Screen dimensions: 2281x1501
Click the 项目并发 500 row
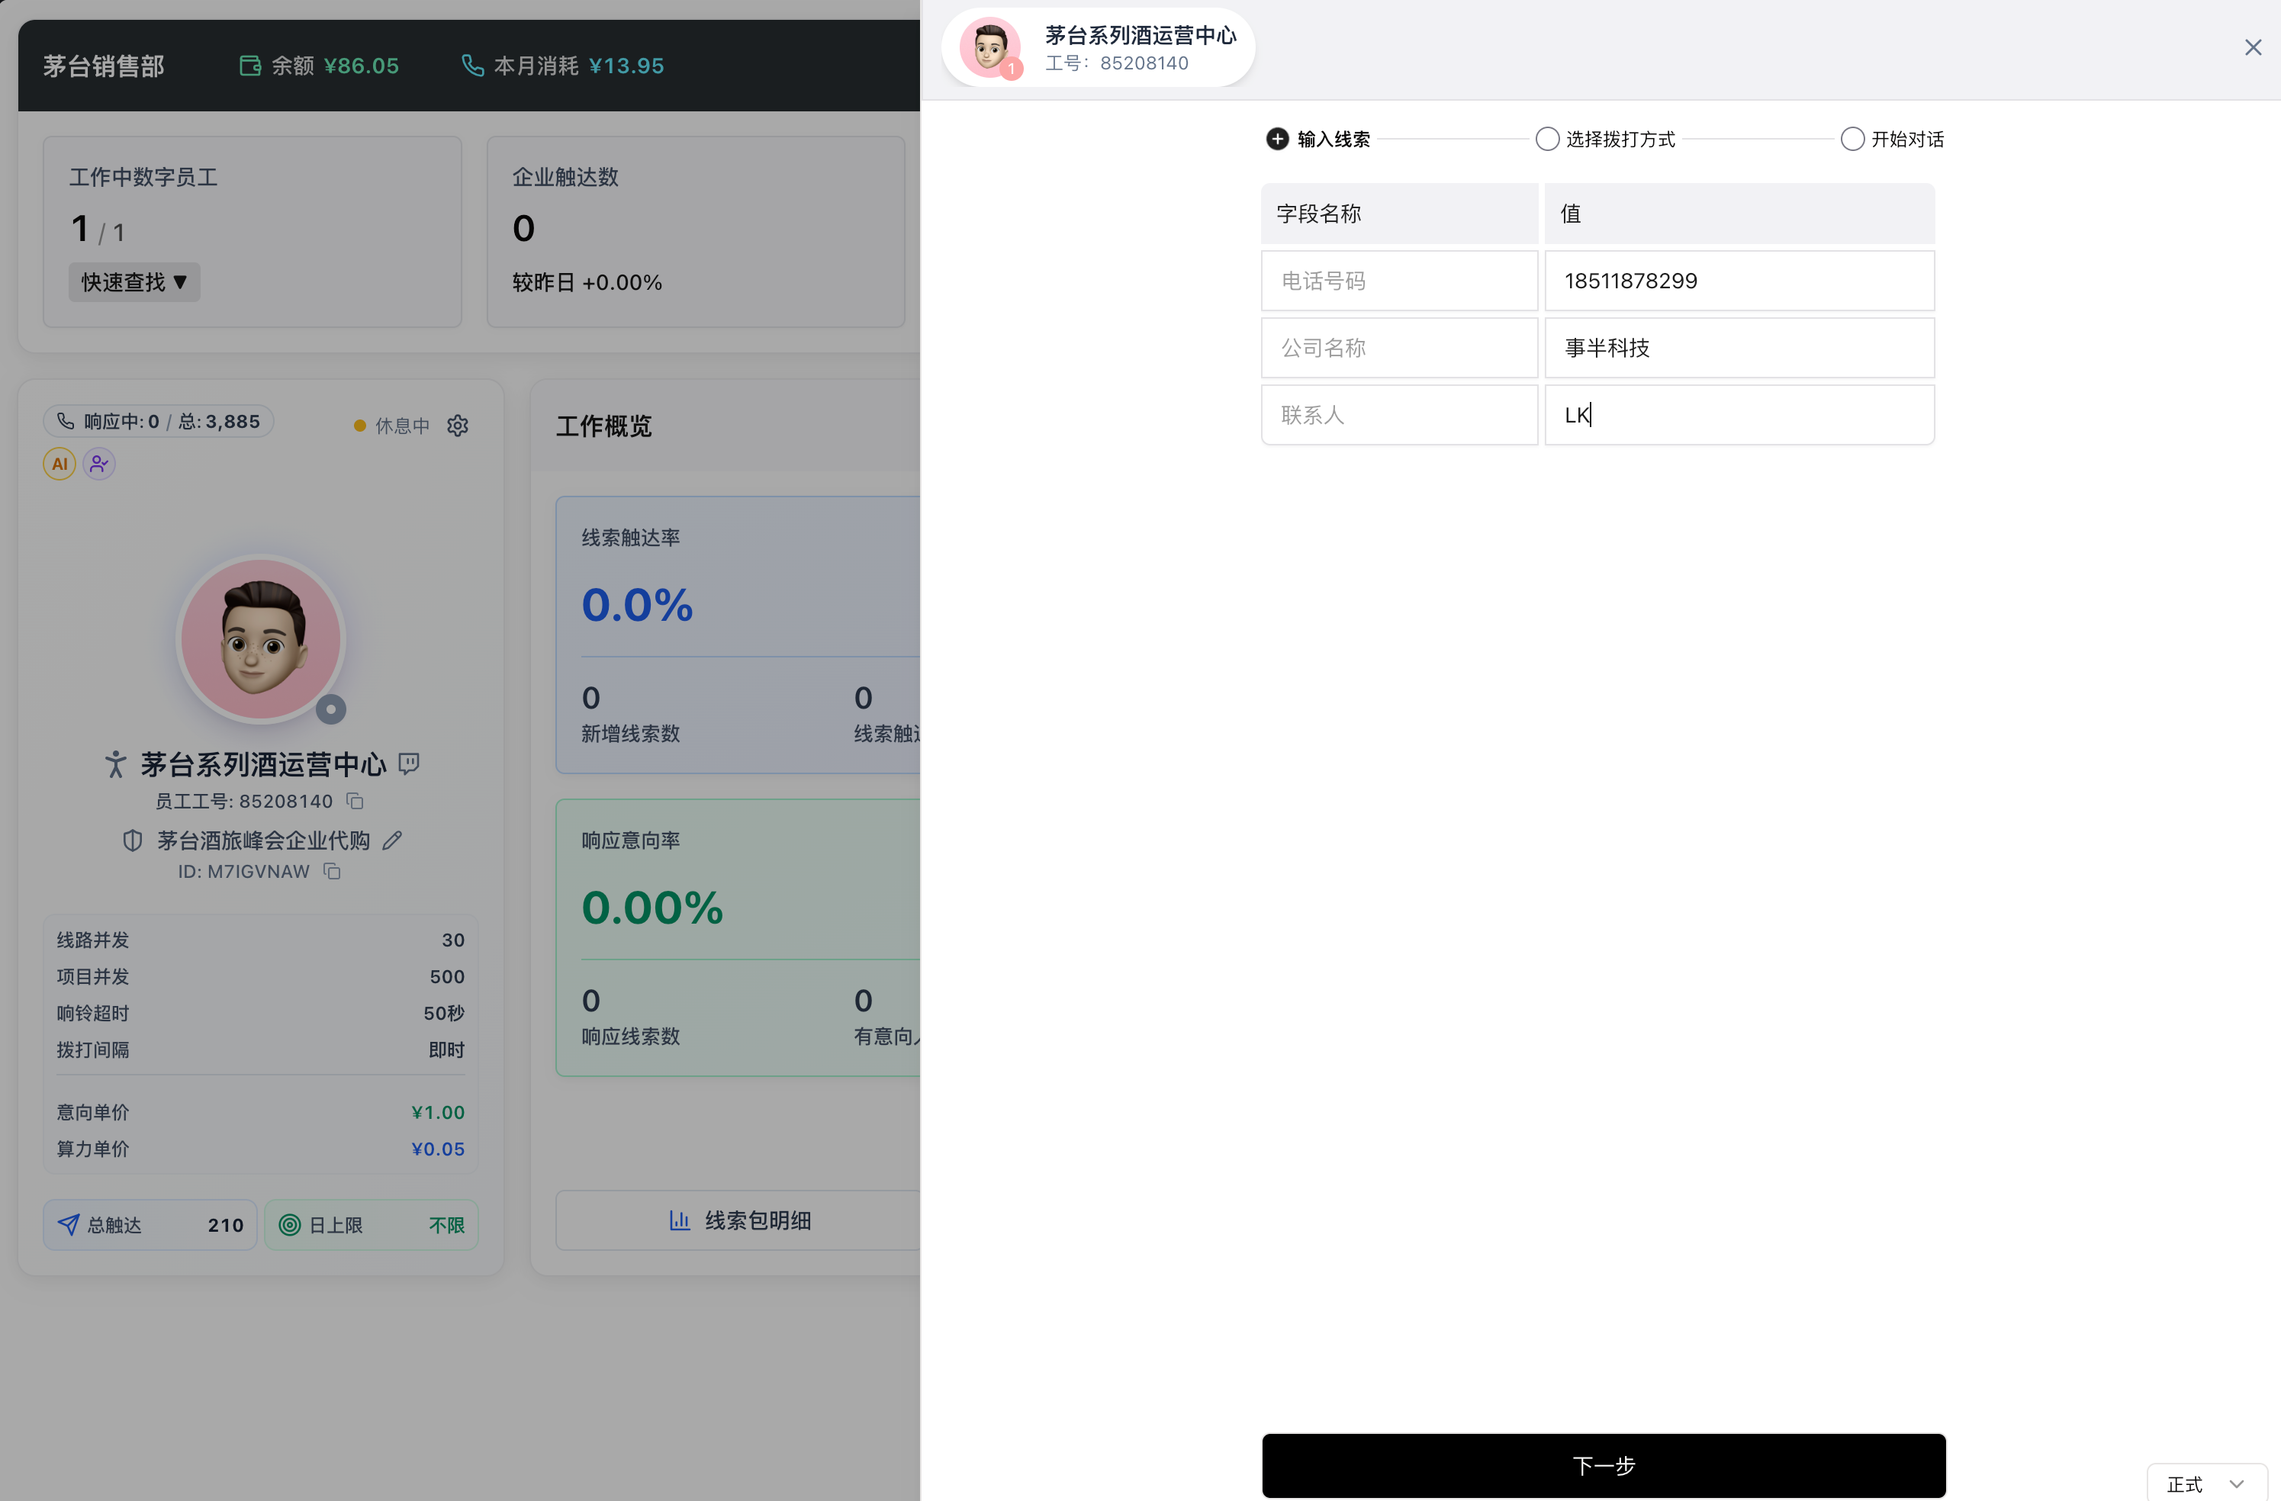[x=261, y=976]
